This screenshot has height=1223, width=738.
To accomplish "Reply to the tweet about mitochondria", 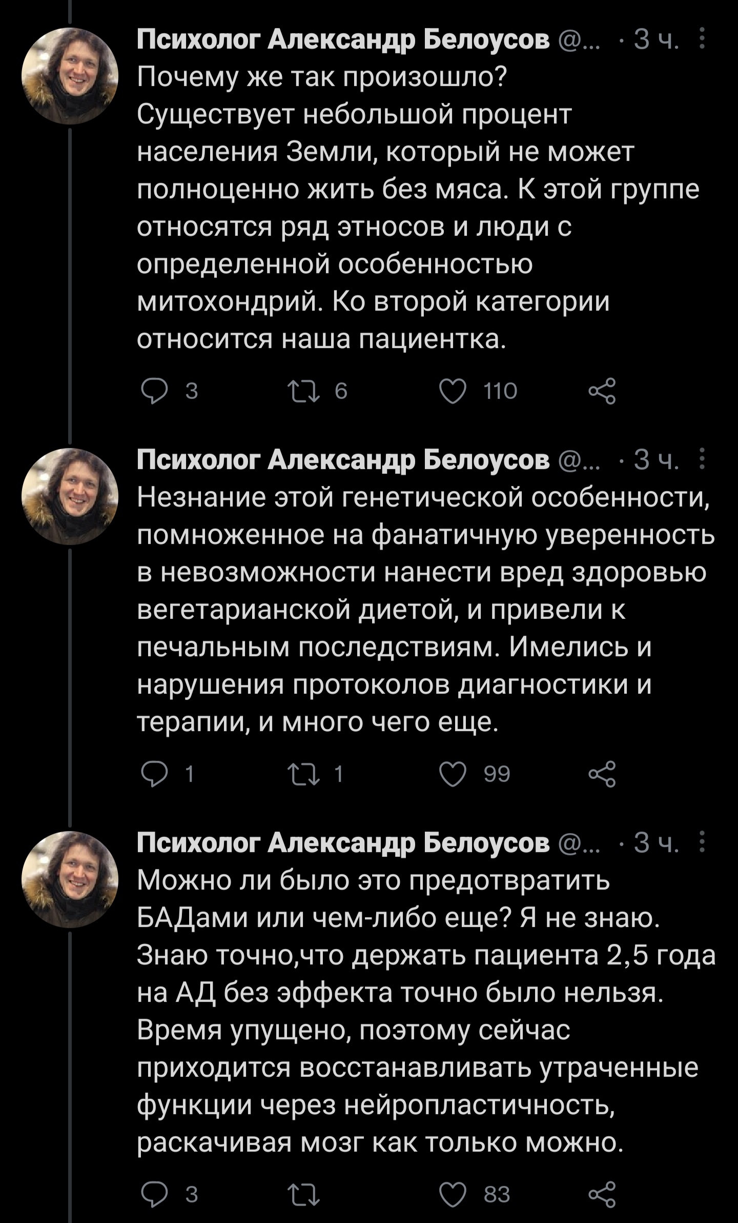I will point(154,391).
